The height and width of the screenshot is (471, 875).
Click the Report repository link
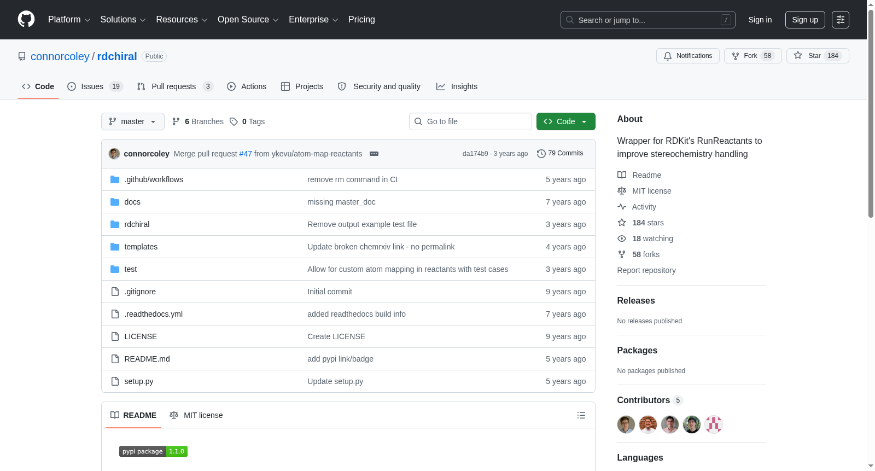[646, 270]
